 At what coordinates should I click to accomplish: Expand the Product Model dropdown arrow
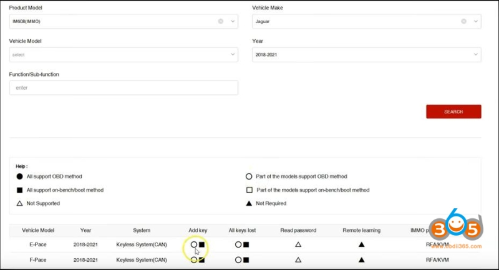[233, 21]
